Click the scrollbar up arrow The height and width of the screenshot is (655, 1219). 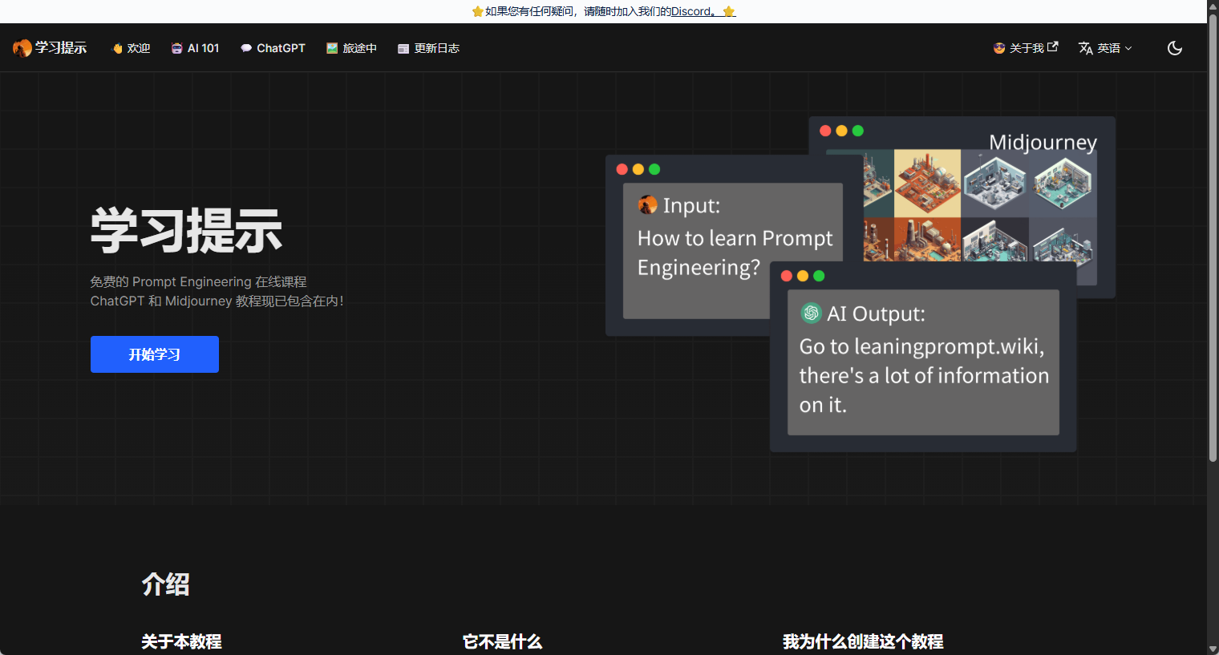coord(1213,6)
